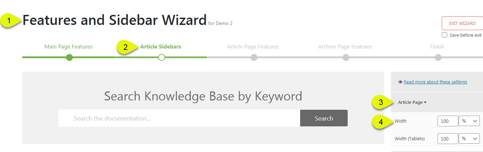The image size is (483, 152).
Task: Click the Width value input field
Action: (448, 121)
